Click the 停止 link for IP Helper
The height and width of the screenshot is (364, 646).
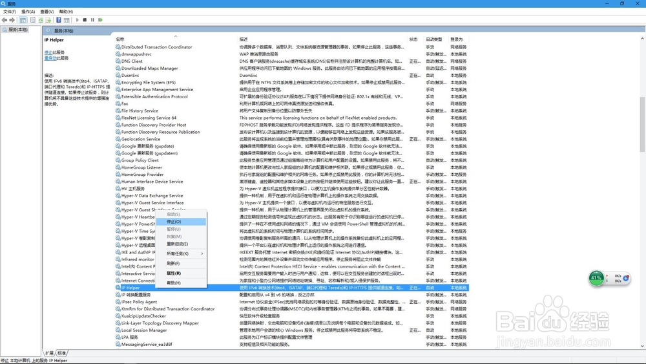point(48,52)
